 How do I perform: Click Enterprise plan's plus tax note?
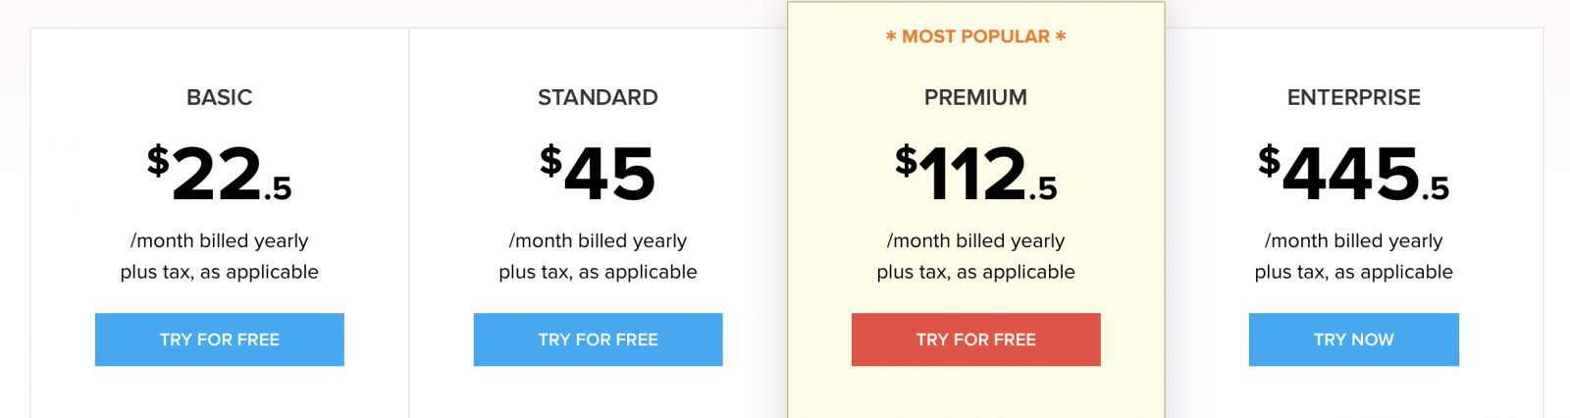click(x=1354, y=272)
